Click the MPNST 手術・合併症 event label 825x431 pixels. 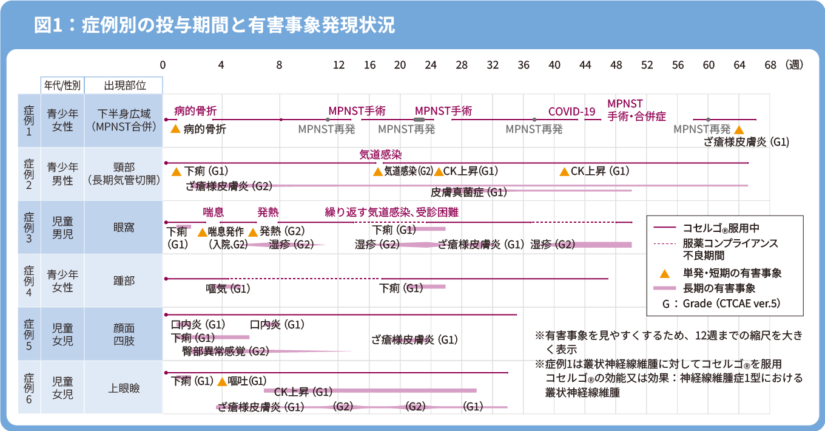pyautogui.click(x=637, y=110)
